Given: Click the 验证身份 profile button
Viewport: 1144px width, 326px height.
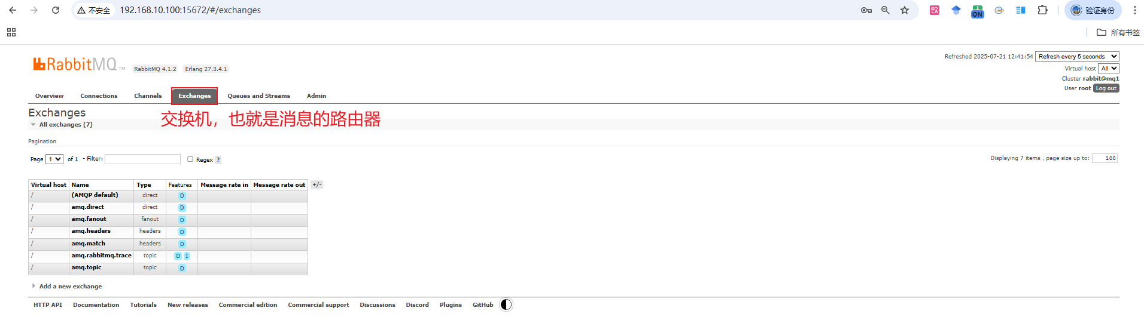Looking at the screenshot, I should pyautogui.click(x=1093, y=10).
